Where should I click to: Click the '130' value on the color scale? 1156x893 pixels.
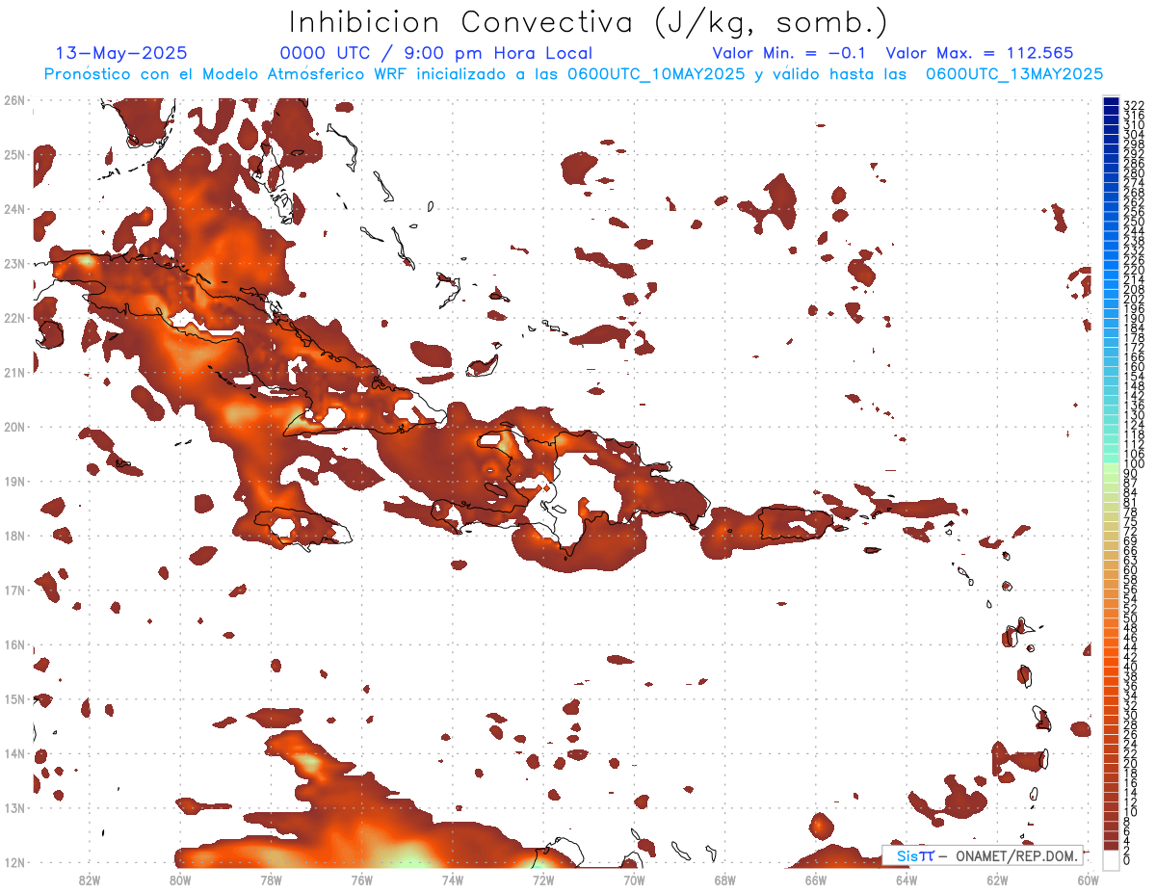coord(1134,415)
